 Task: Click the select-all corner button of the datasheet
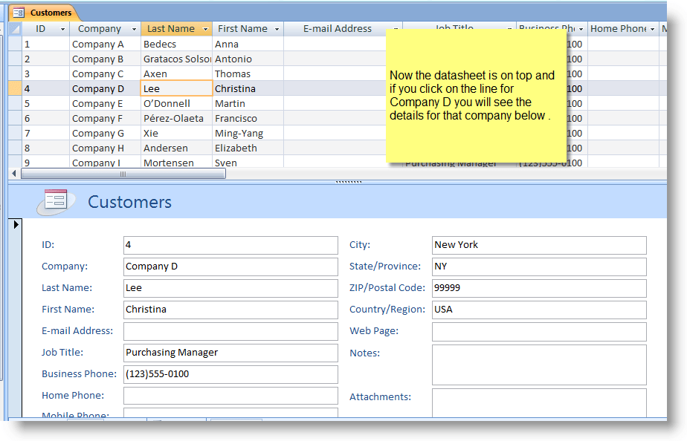pos(15,28)
